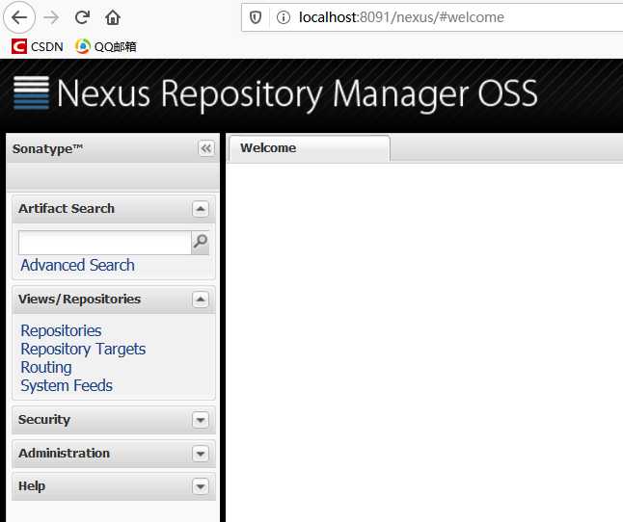Open the Repositories link

pos(61,330)
